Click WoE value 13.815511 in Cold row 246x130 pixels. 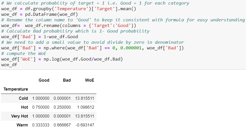pyautogui.click(x=85, y=98)
